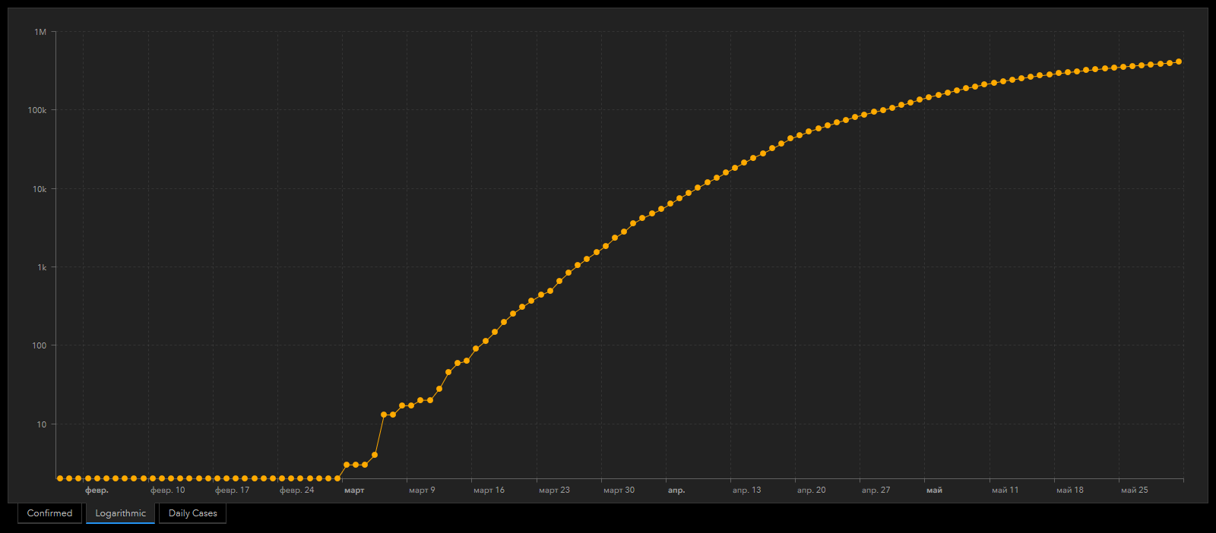Click the 'май 11' axis label

(1005, 490)
